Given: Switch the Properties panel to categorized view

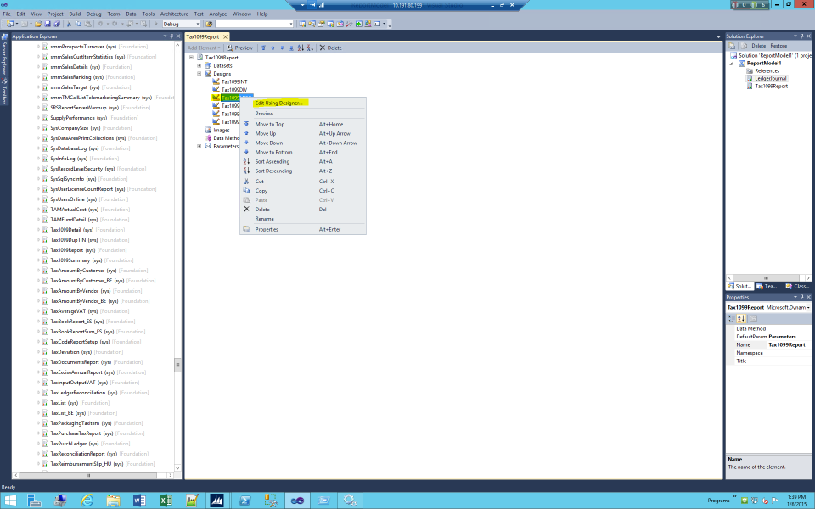Looking at the screenshot, I should click(731, 317).
